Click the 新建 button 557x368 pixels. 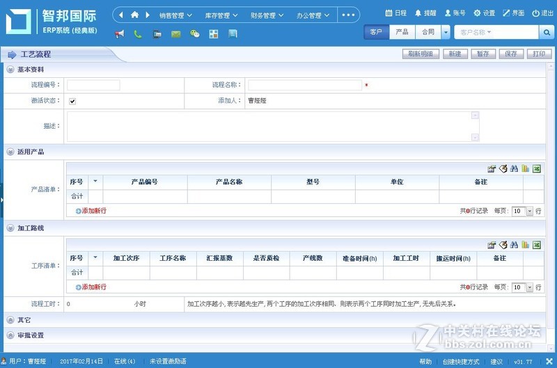[x=455, y=54]
